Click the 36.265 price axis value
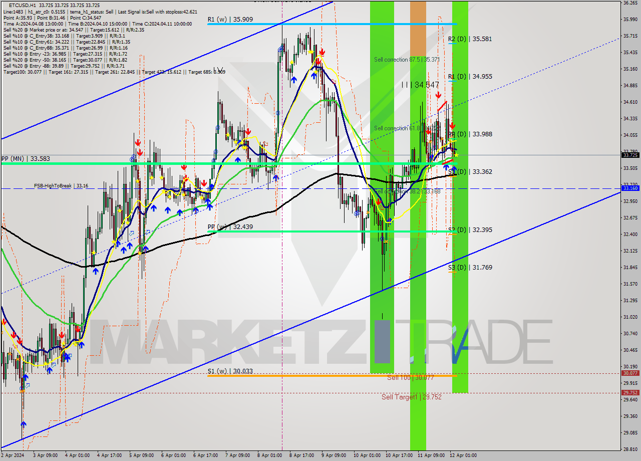The height and width of the screenshot is (461, 641). [630, 3]
